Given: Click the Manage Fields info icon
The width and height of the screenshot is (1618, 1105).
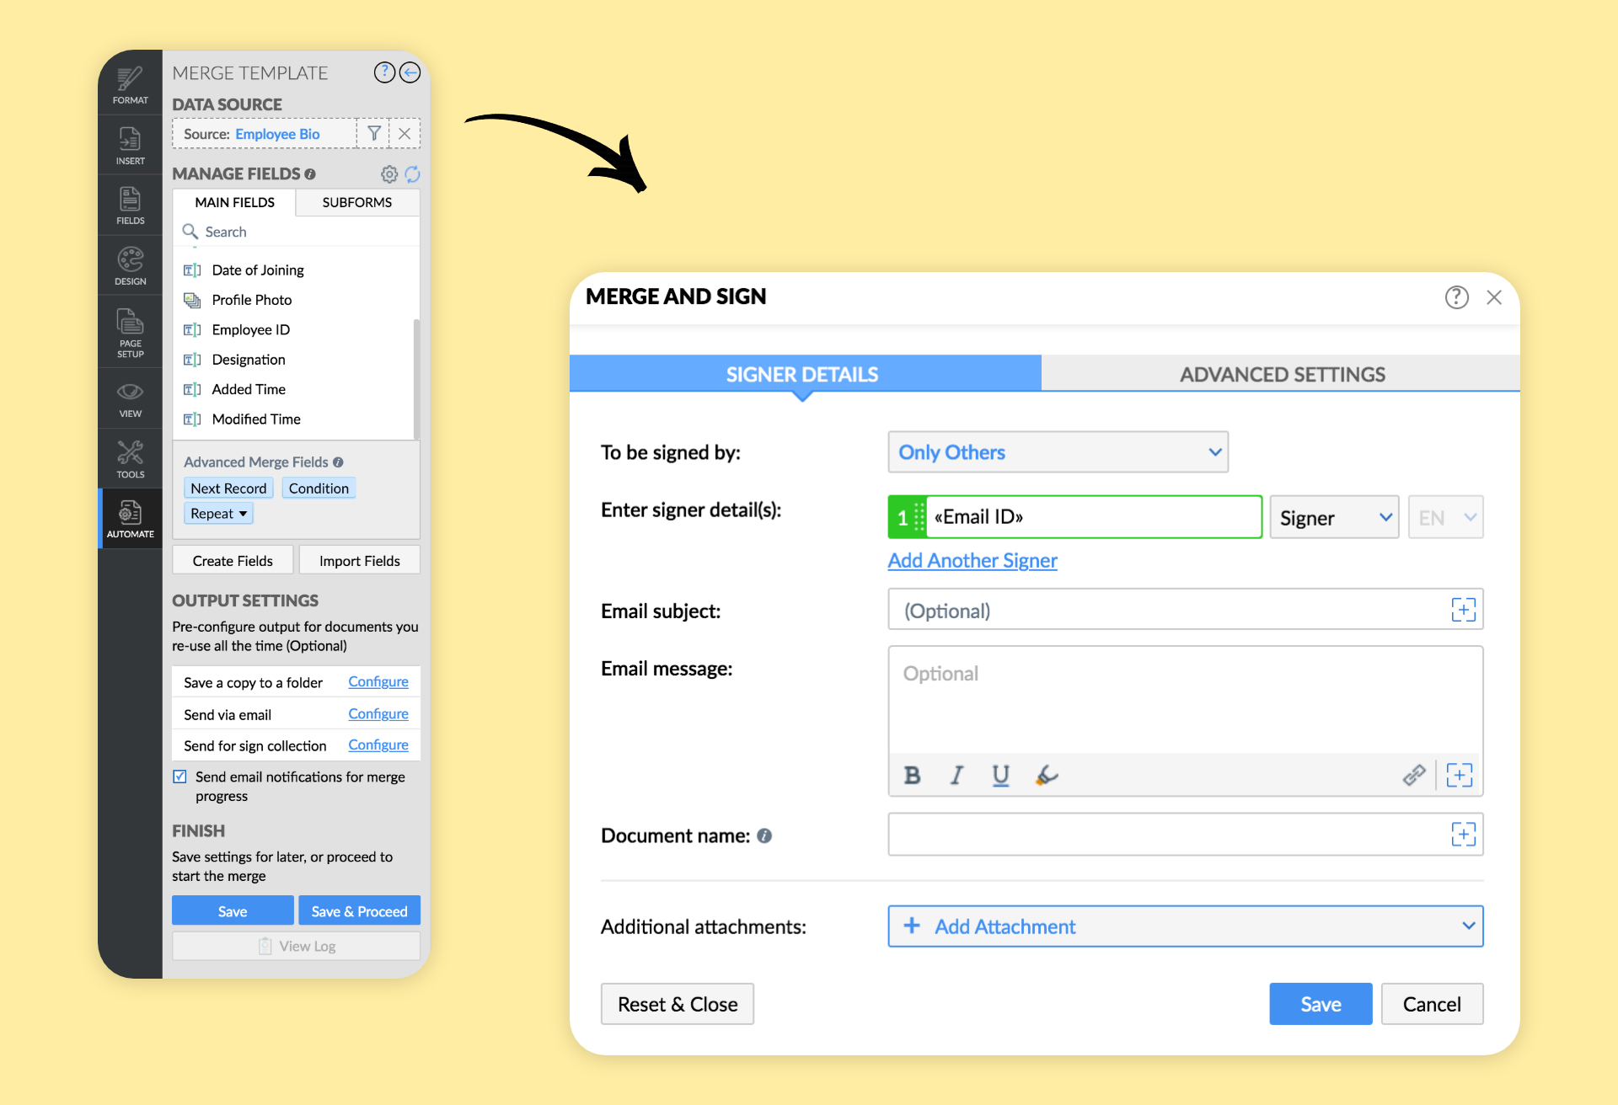Looking at the screenshot, I should click(310, 174).
